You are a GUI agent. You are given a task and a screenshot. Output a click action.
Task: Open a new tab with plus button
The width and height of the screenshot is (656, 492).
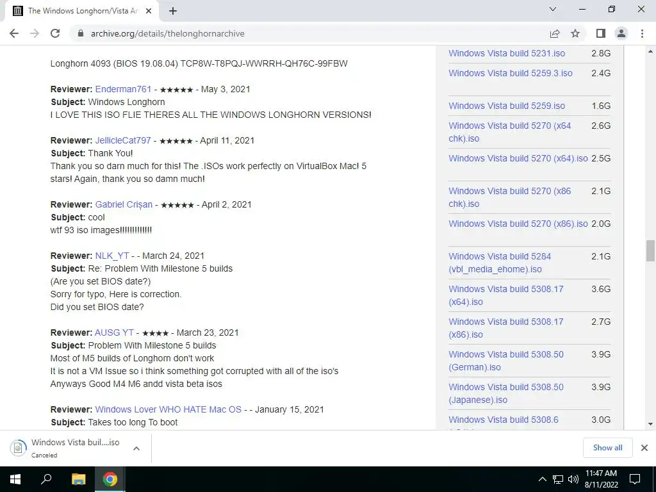tap(173, 12)
